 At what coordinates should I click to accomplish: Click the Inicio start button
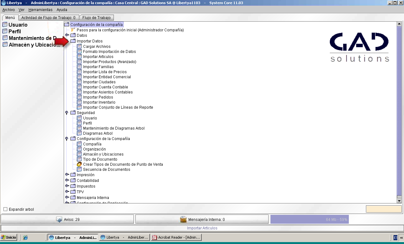(9, 237)
